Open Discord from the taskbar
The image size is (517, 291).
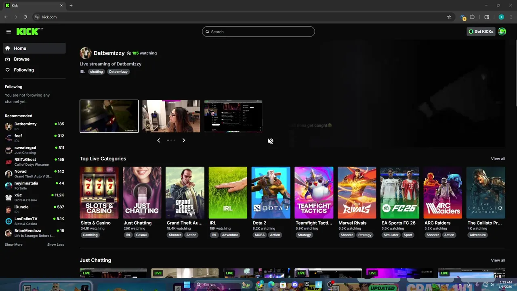[x=294, y=285]
